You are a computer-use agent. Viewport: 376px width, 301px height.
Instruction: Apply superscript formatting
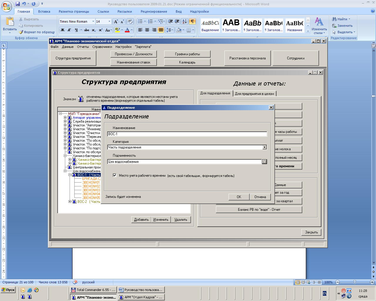point(100,30)
